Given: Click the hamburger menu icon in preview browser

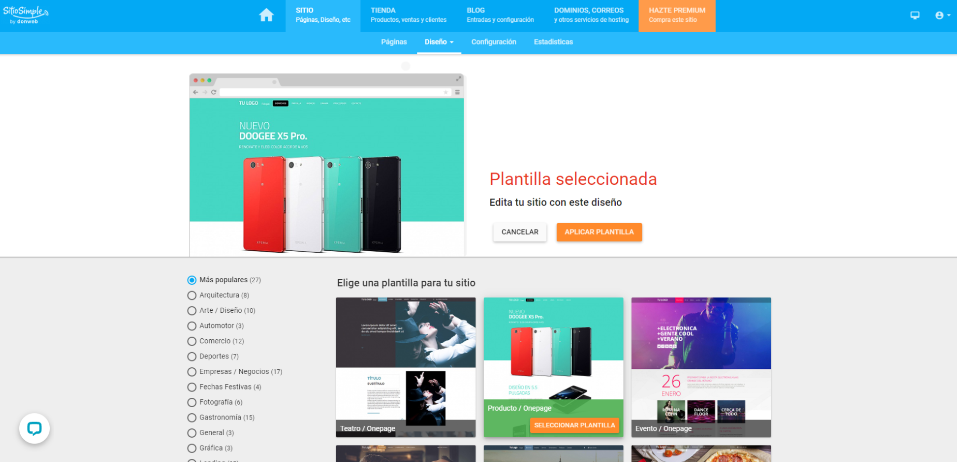Looking at the screenshot, I should (457, 92).
